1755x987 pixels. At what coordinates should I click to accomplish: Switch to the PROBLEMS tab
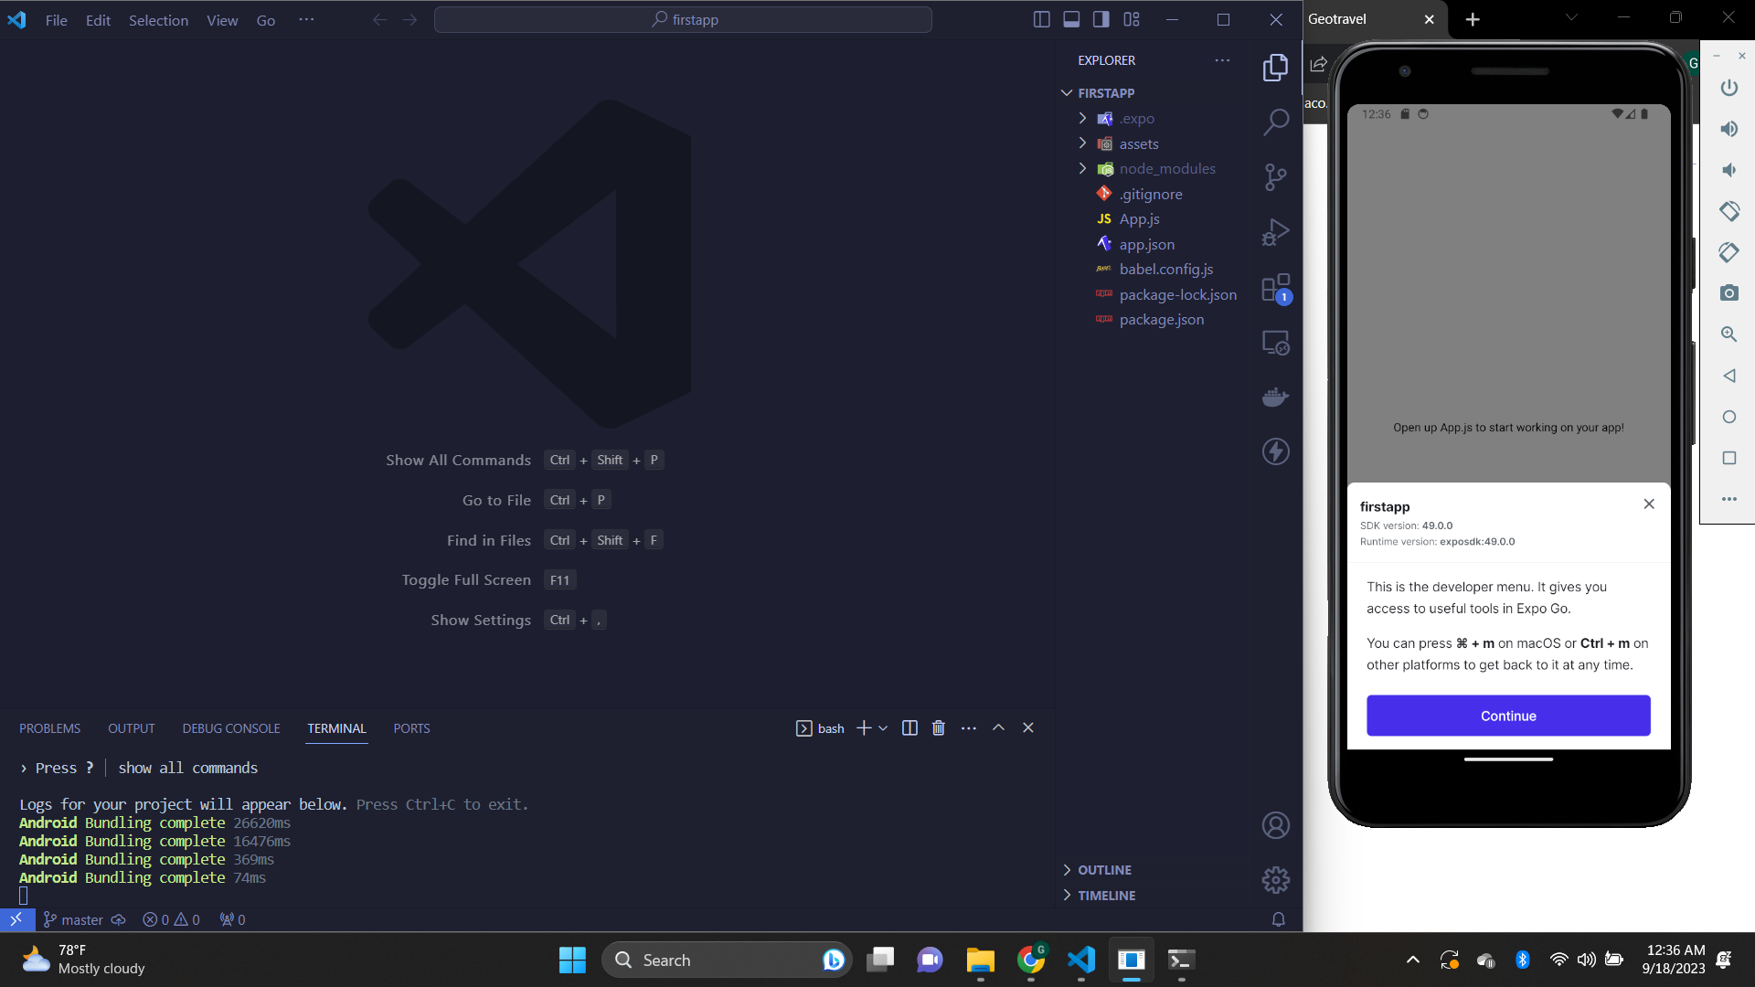[x=49, y=728]
